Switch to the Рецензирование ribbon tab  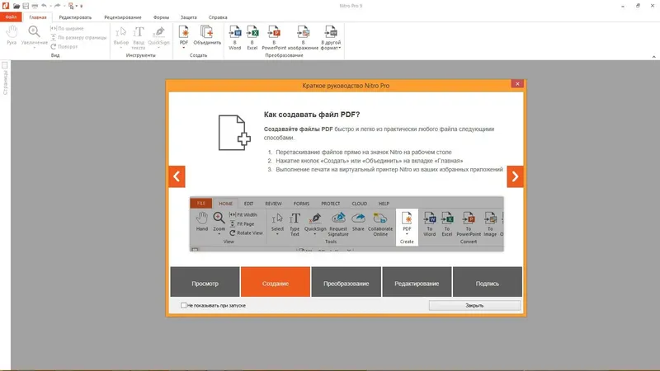pos(123,17)
